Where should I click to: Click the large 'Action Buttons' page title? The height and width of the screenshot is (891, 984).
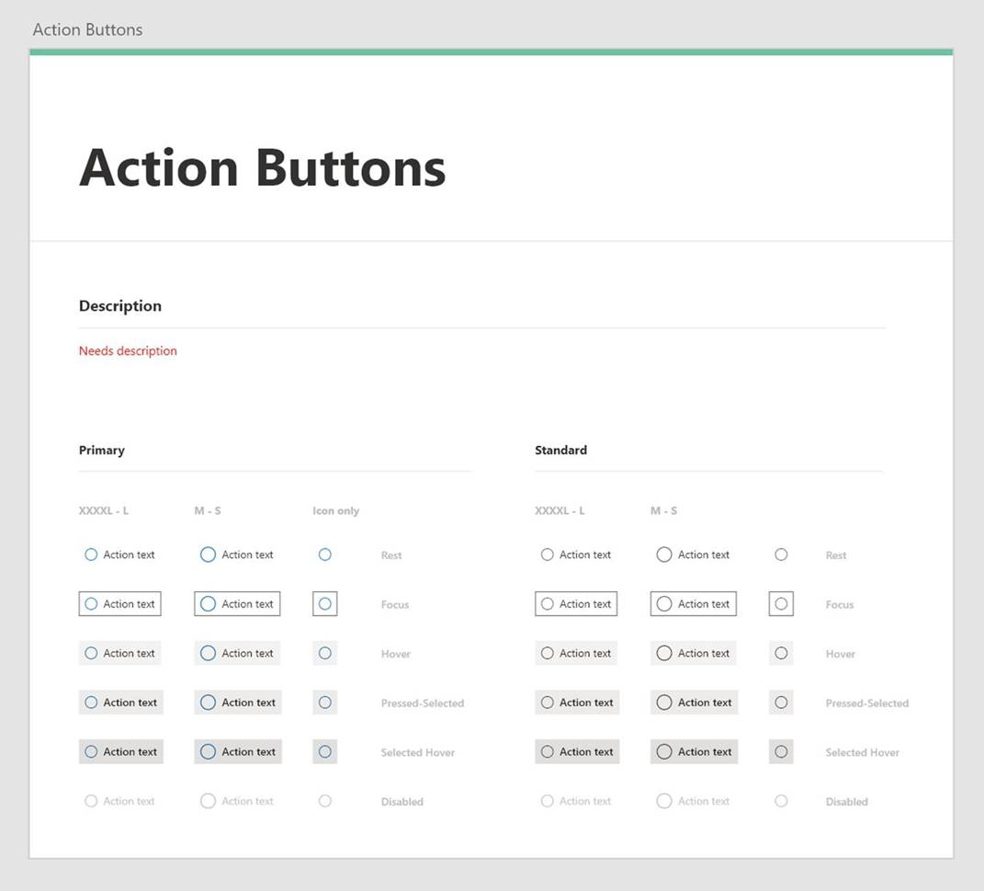[x=263, y=167]
